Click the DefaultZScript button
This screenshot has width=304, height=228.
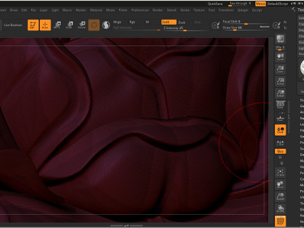point(277,4)
